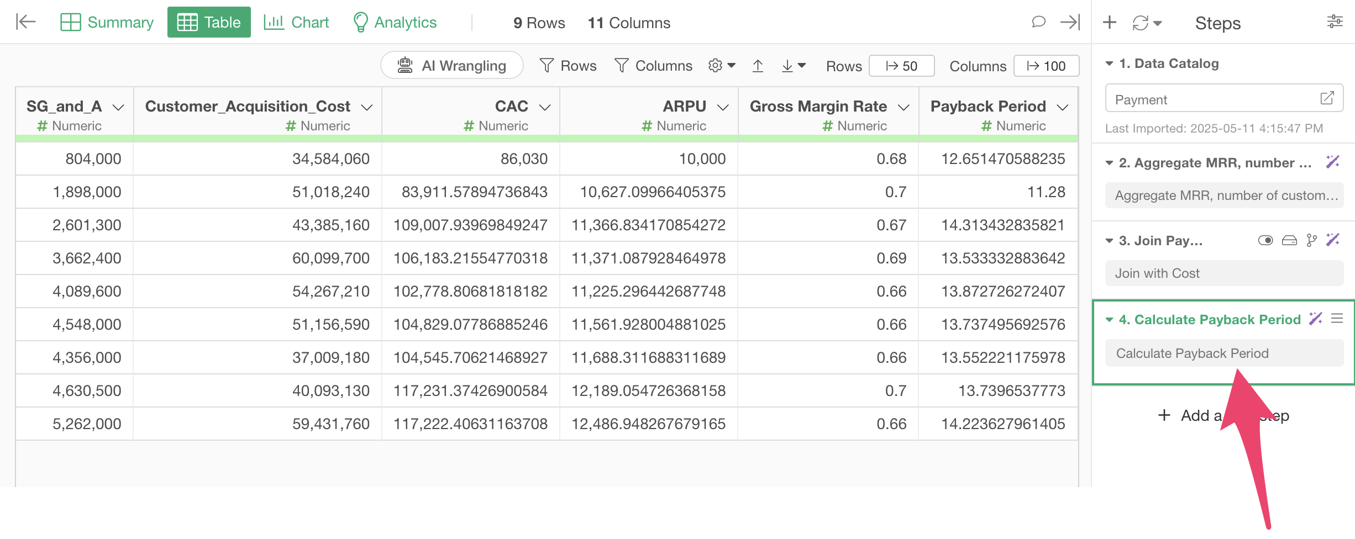Open Gross Margin Rate column menu
The height and width of the screenshot is (539, 1355).
904,107
